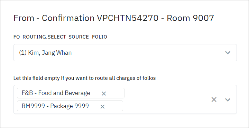The image size is (249, 128).
Task: Click the Package 9999 text
Action: point(70,106)
